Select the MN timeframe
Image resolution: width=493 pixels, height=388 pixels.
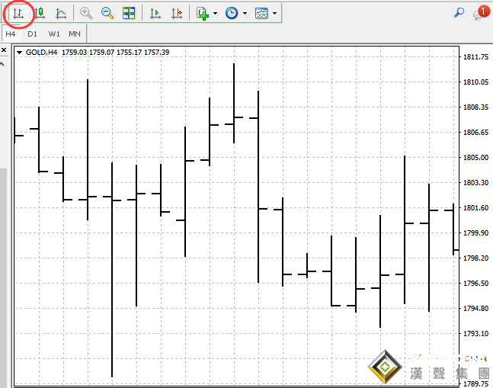tap(75, 34)
